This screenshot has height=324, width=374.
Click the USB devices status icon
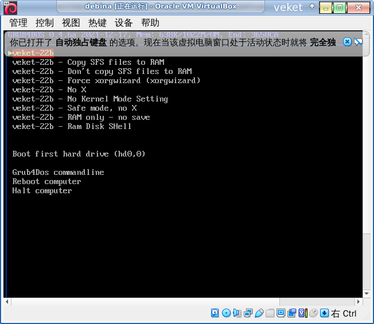pos(259,313)
